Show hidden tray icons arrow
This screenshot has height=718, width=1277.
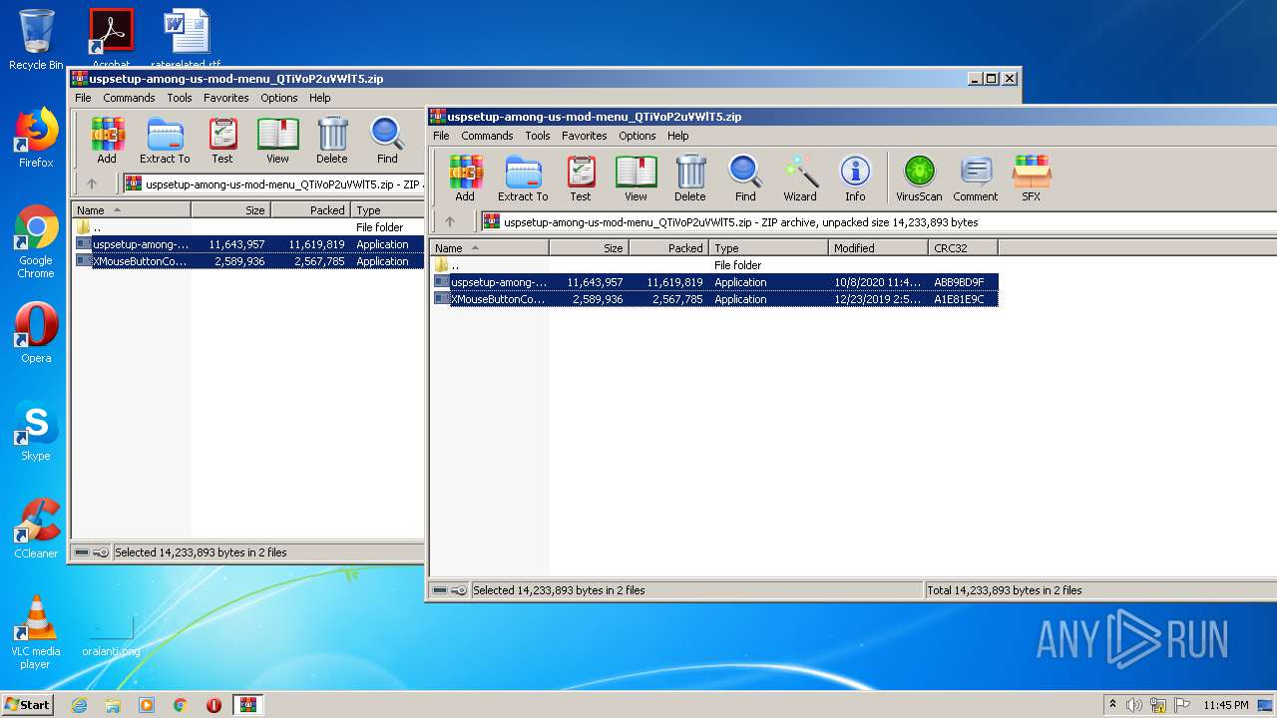(1112, 705)
